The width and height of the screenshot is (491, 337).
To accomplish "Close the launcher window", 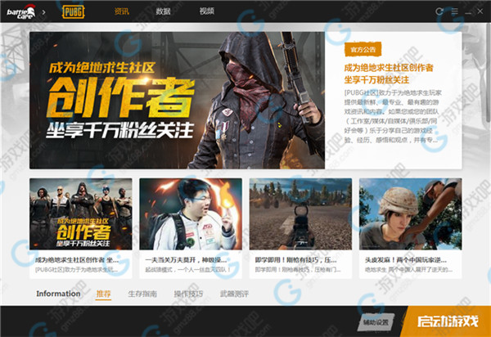I will (x=480, y=11).
